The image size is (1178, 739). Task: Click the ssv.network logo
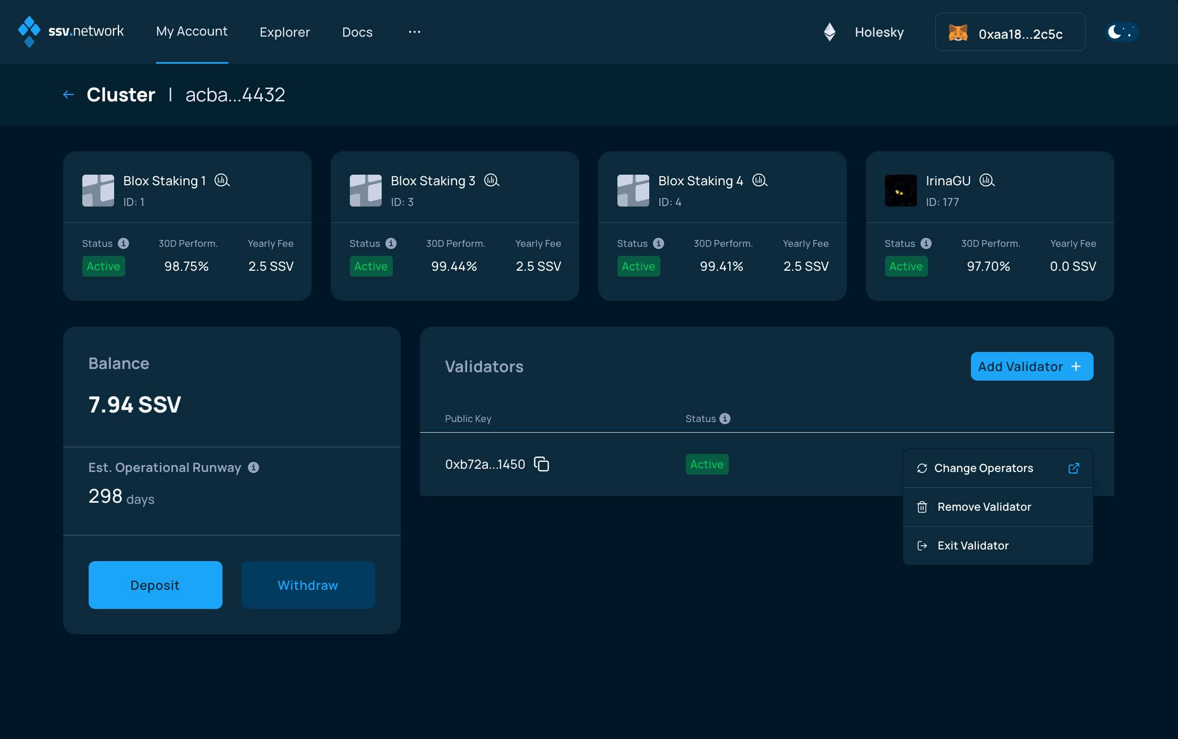click(71, 32)
